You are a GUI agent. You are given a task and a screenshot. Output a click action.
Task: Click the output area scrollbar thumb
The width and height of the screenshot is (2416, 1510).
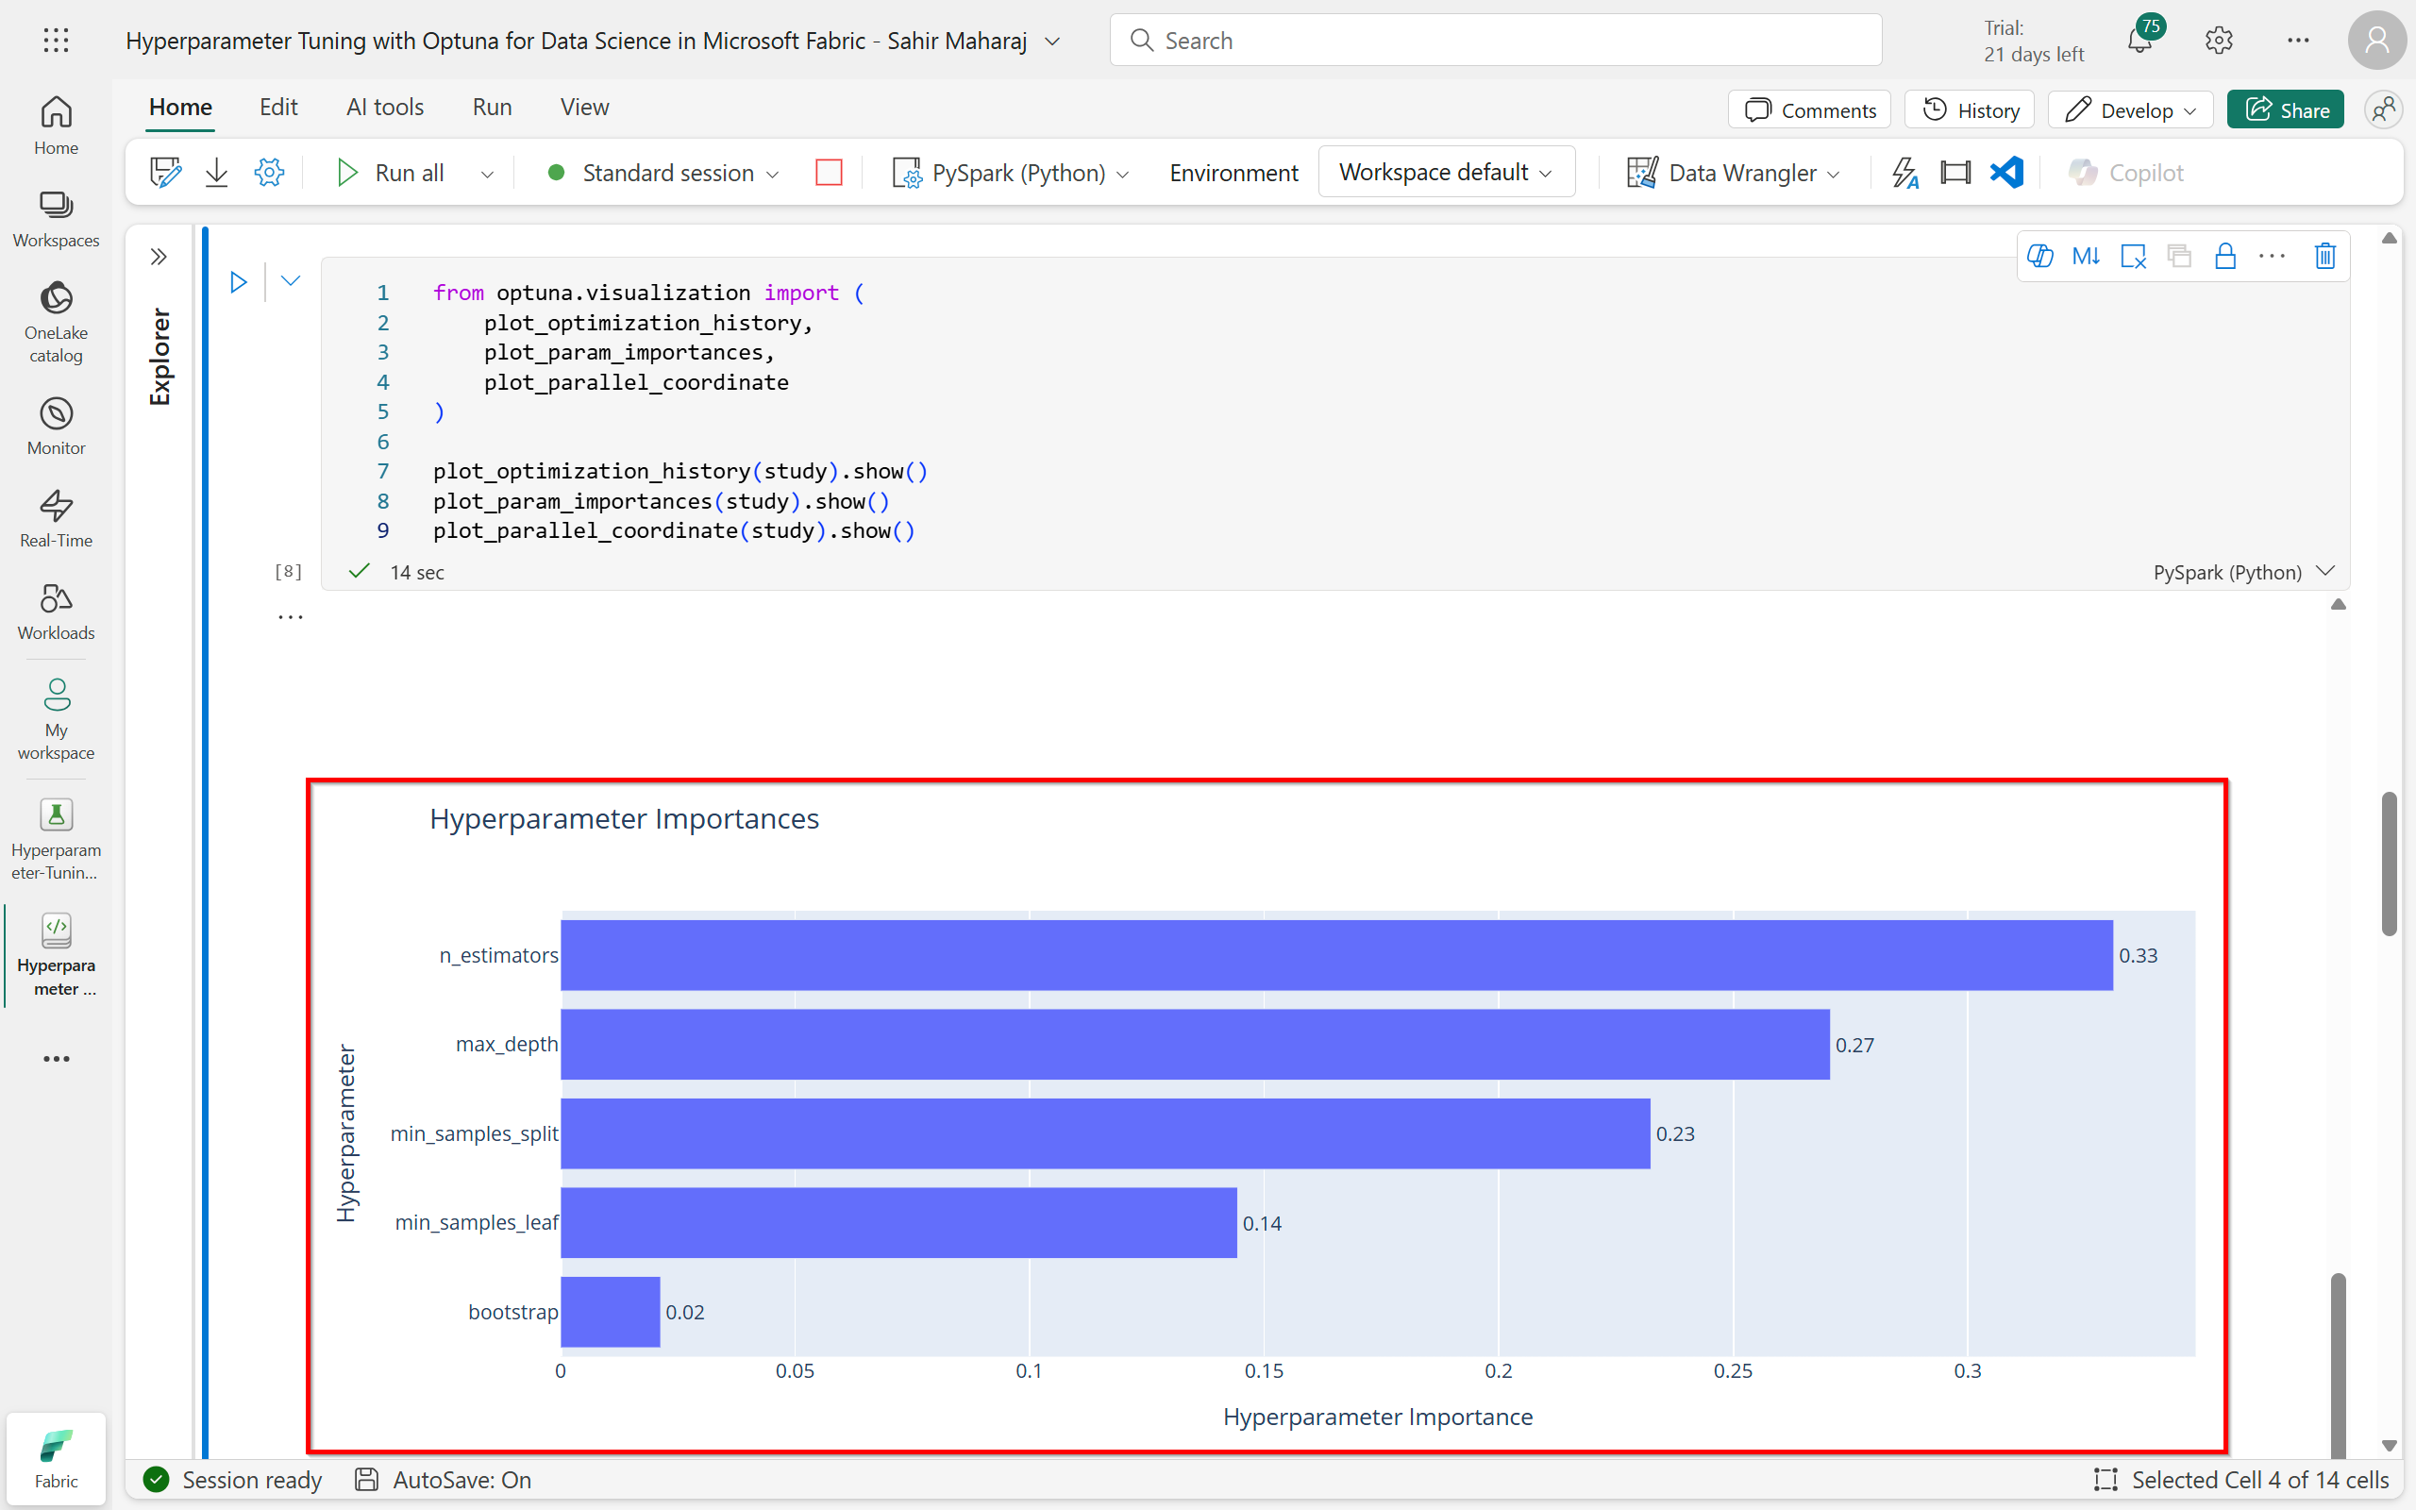click(x=2338, y=1365)
